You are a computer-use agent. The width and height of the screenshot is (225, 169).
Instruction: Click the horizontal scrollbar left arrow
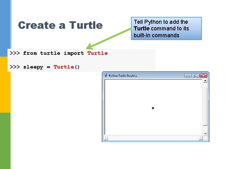click(106, 138)
